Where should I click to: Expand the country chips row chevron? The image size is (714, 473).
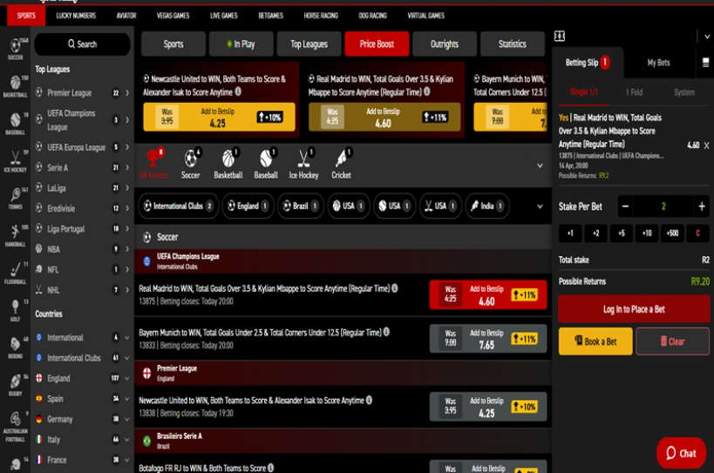click(x=540, y=206)
